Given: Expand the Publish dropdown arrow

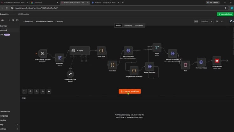Looking at the screenshot, I should [211, 21].
